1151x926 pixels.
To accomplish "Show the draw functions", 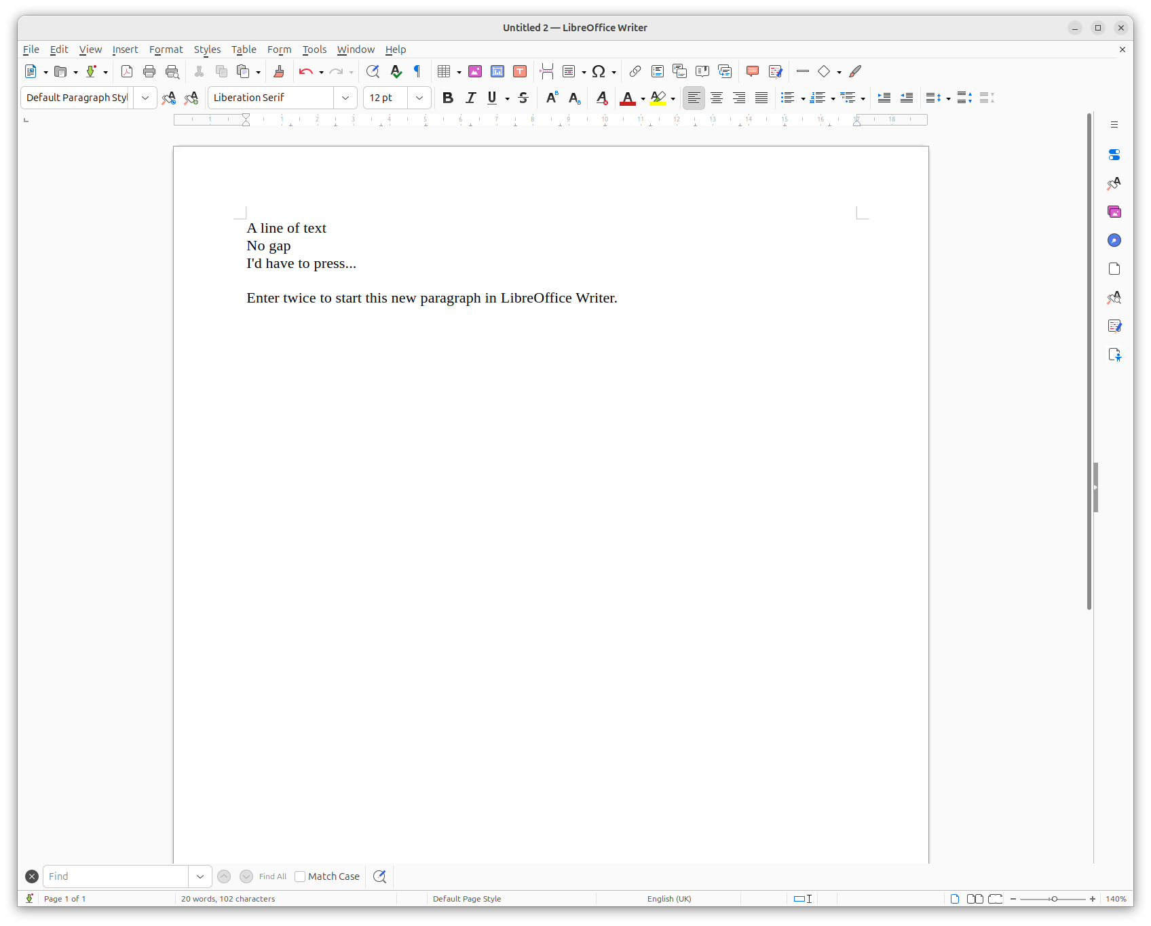I will 855,71.
